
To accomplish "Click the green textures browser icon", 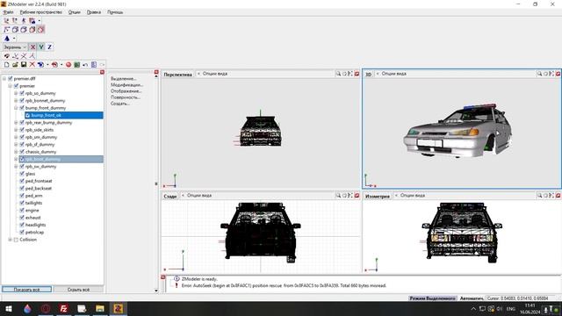I will (76, 64).
